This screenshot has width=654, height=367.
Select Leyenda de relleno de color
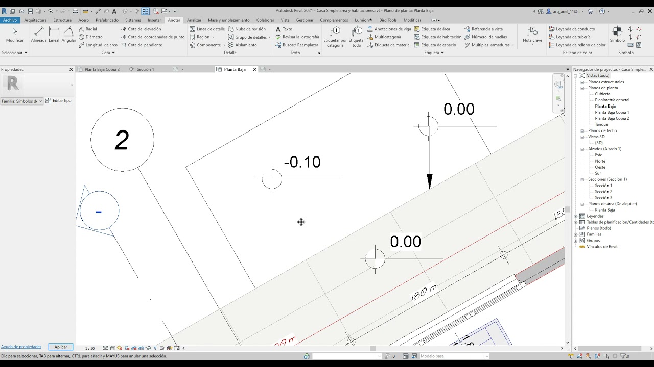pos(577,45)
